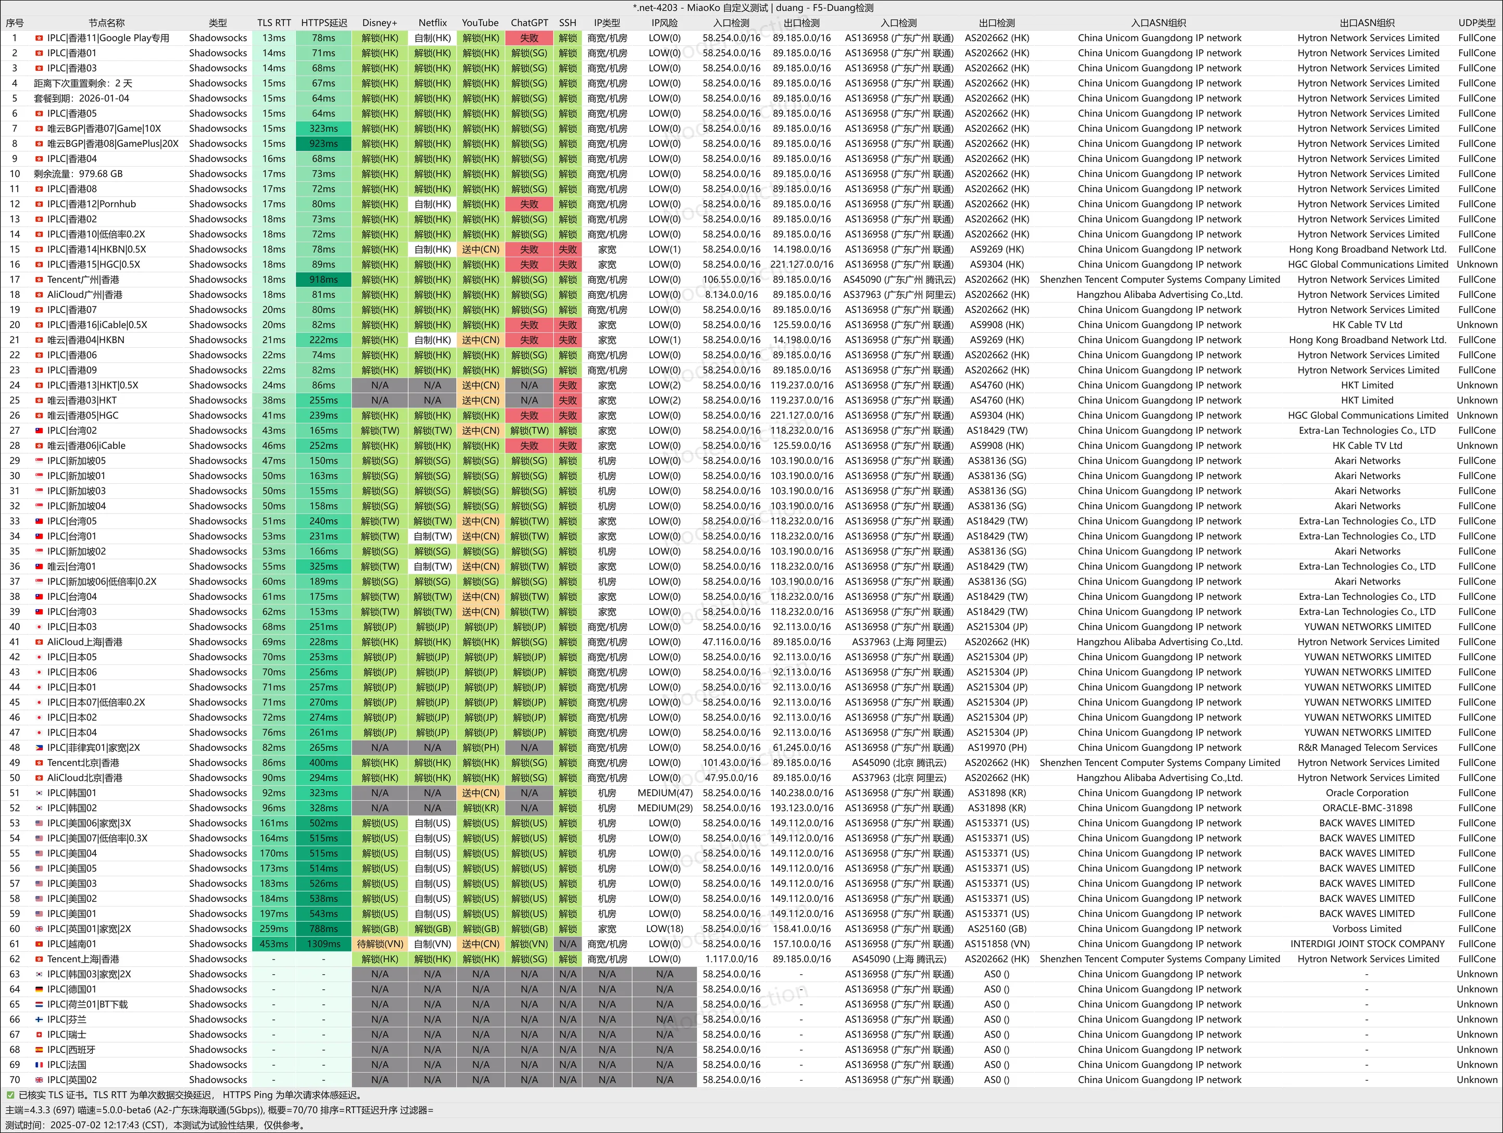
Task: Click the Spain flag beside IPLC|西班牙
Action: pyautogui.click(x=39, y=1050)
